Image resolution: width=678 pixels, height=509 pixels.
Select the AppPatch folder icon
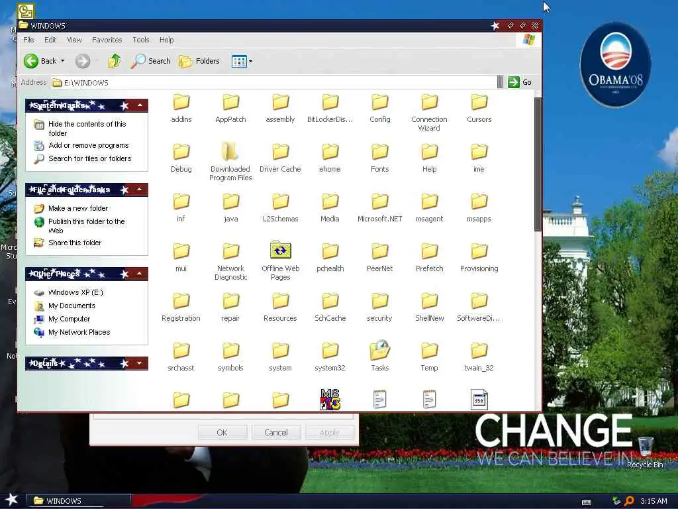click(x=231, y=102)
